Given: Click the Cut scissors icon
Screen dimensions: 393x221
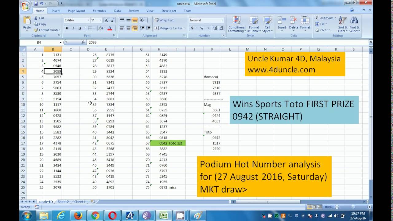Looking at the screenshot, I should click(x=36, y=18).
